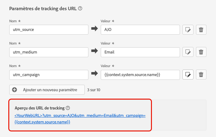
Task: Show help for Paramètres de tracking des URL
Action: [x=80, y=9]
